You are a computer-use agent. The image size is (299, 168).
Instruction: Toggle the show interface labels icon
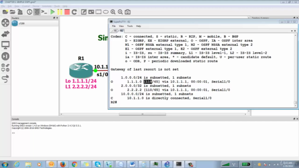click(x=37, y=12)
